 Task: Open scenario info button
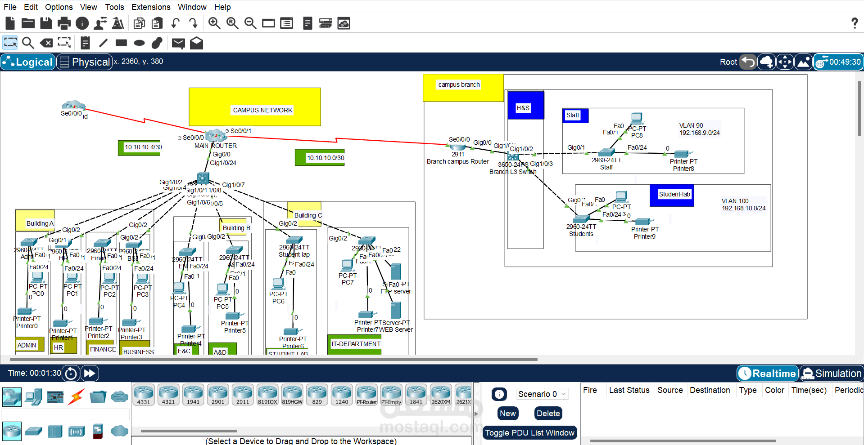point(499,394)
